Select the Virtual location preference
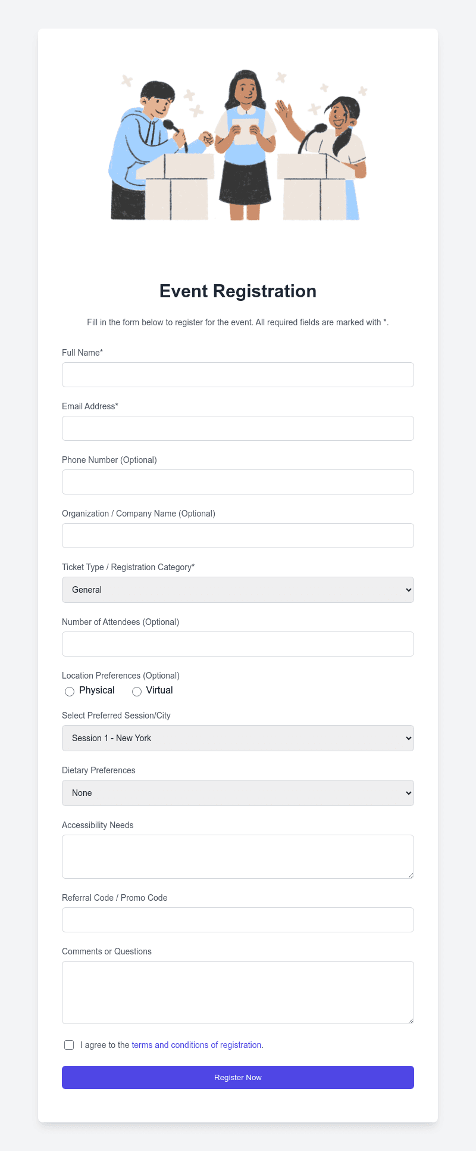Image resolution: width=476 pixels, height=1151 pixels. click(136, 691)
